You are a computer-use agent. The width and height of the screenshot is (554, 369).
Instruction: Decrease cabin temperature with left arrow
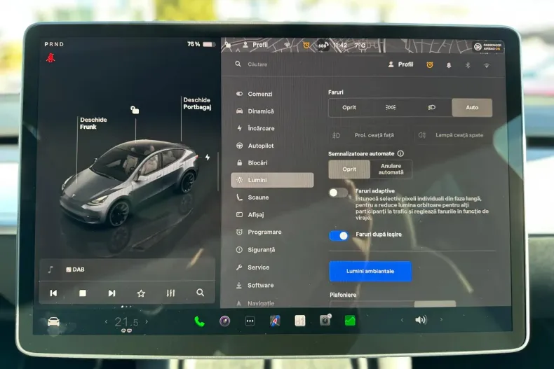[x=106, y=321]
